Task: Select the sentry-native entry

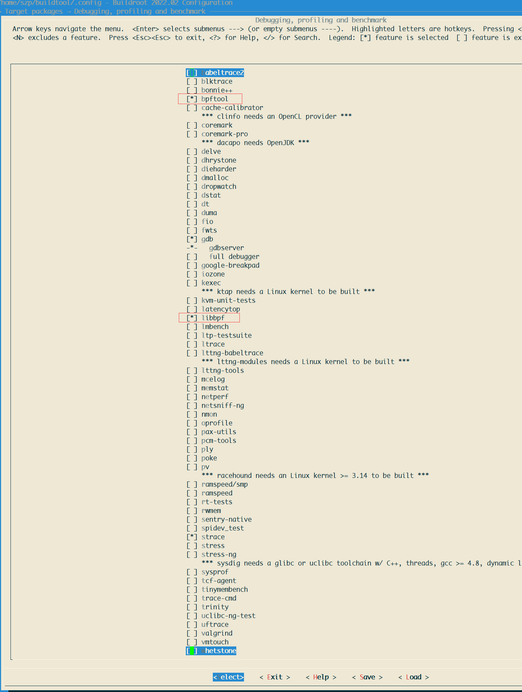Action: click(219, 519)
